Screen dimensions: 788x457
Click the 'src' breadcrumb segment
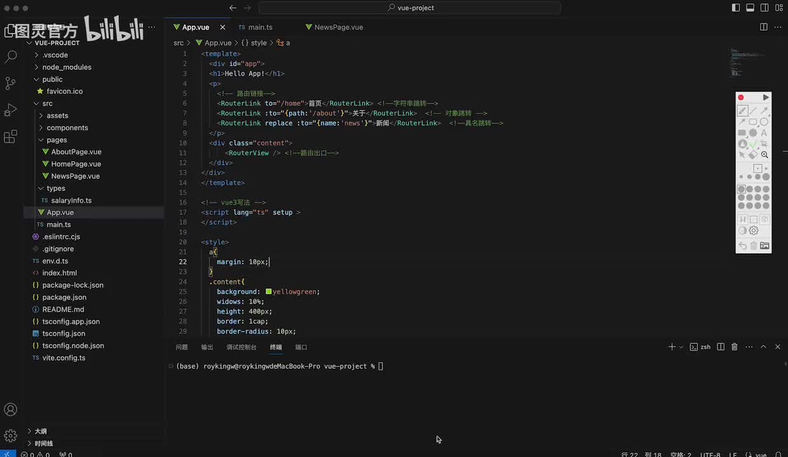179,43
